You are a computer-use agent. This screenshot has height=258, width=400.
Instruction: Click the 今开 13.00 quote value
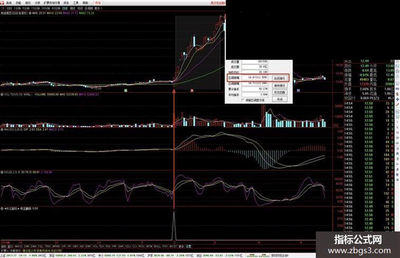coord(390,66)
